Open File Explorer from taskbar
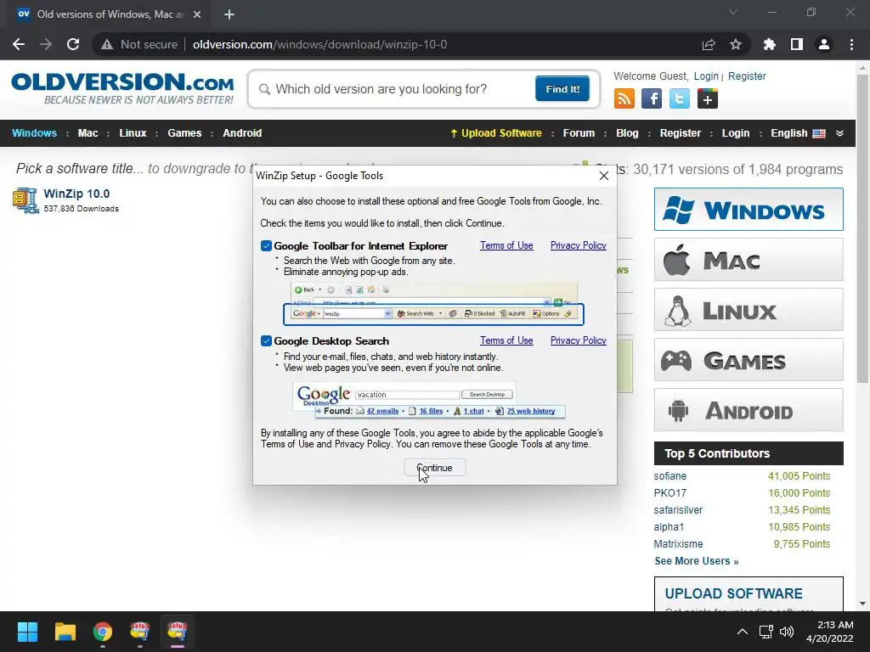This screenshot has height=652, width=870. pyautogui.click(x=65, y=632)
